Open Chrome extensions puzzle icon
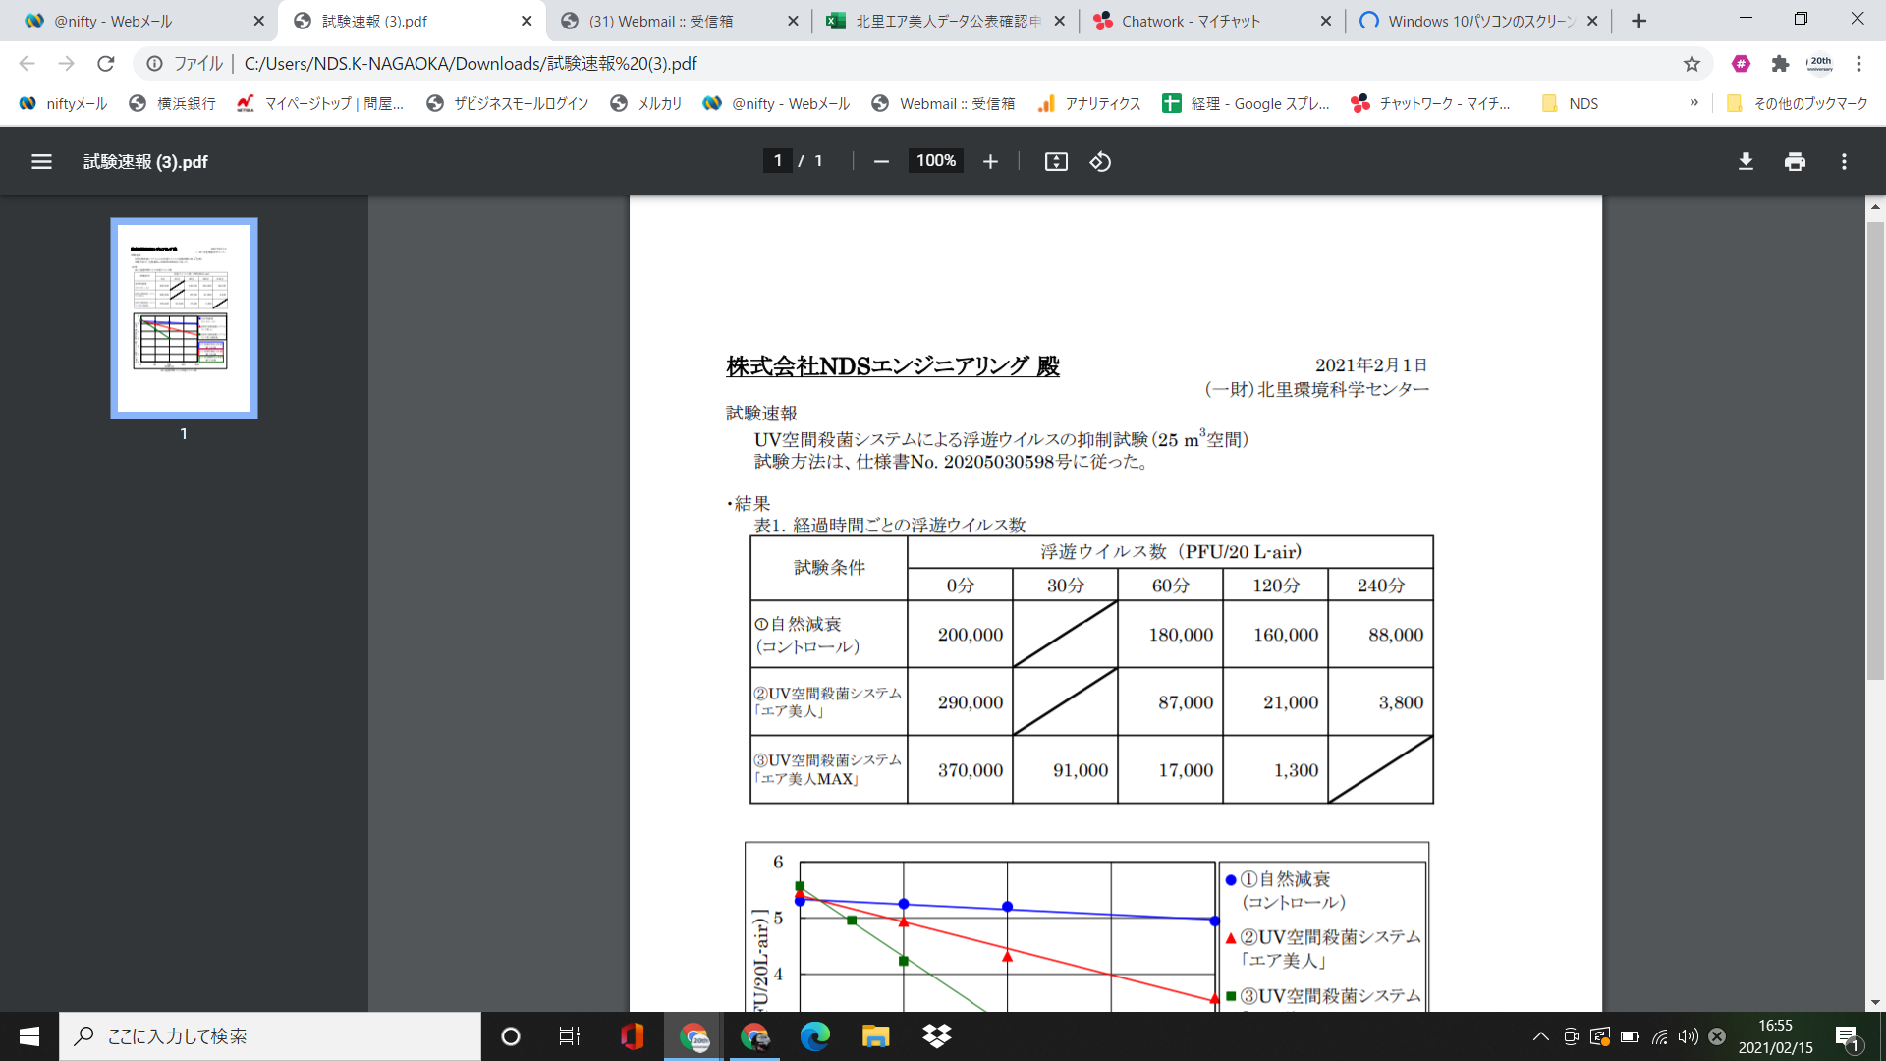The width and height of the screenshot is (1886, 1061). tap(1780, 63)
